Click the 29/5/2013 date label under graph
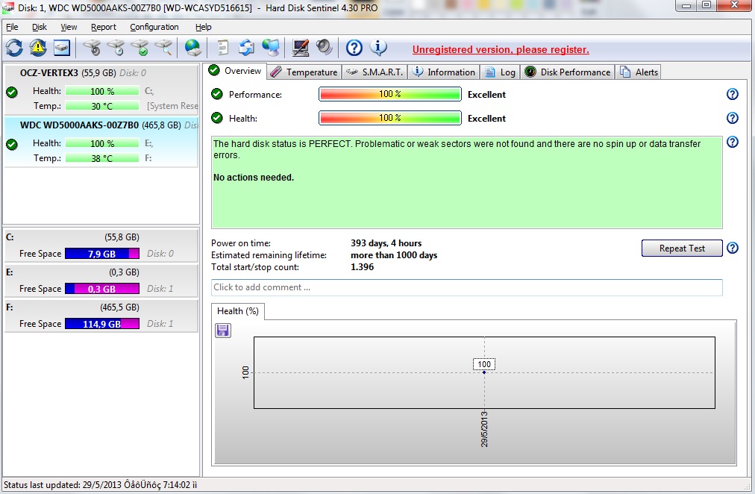 coord(484,429)
